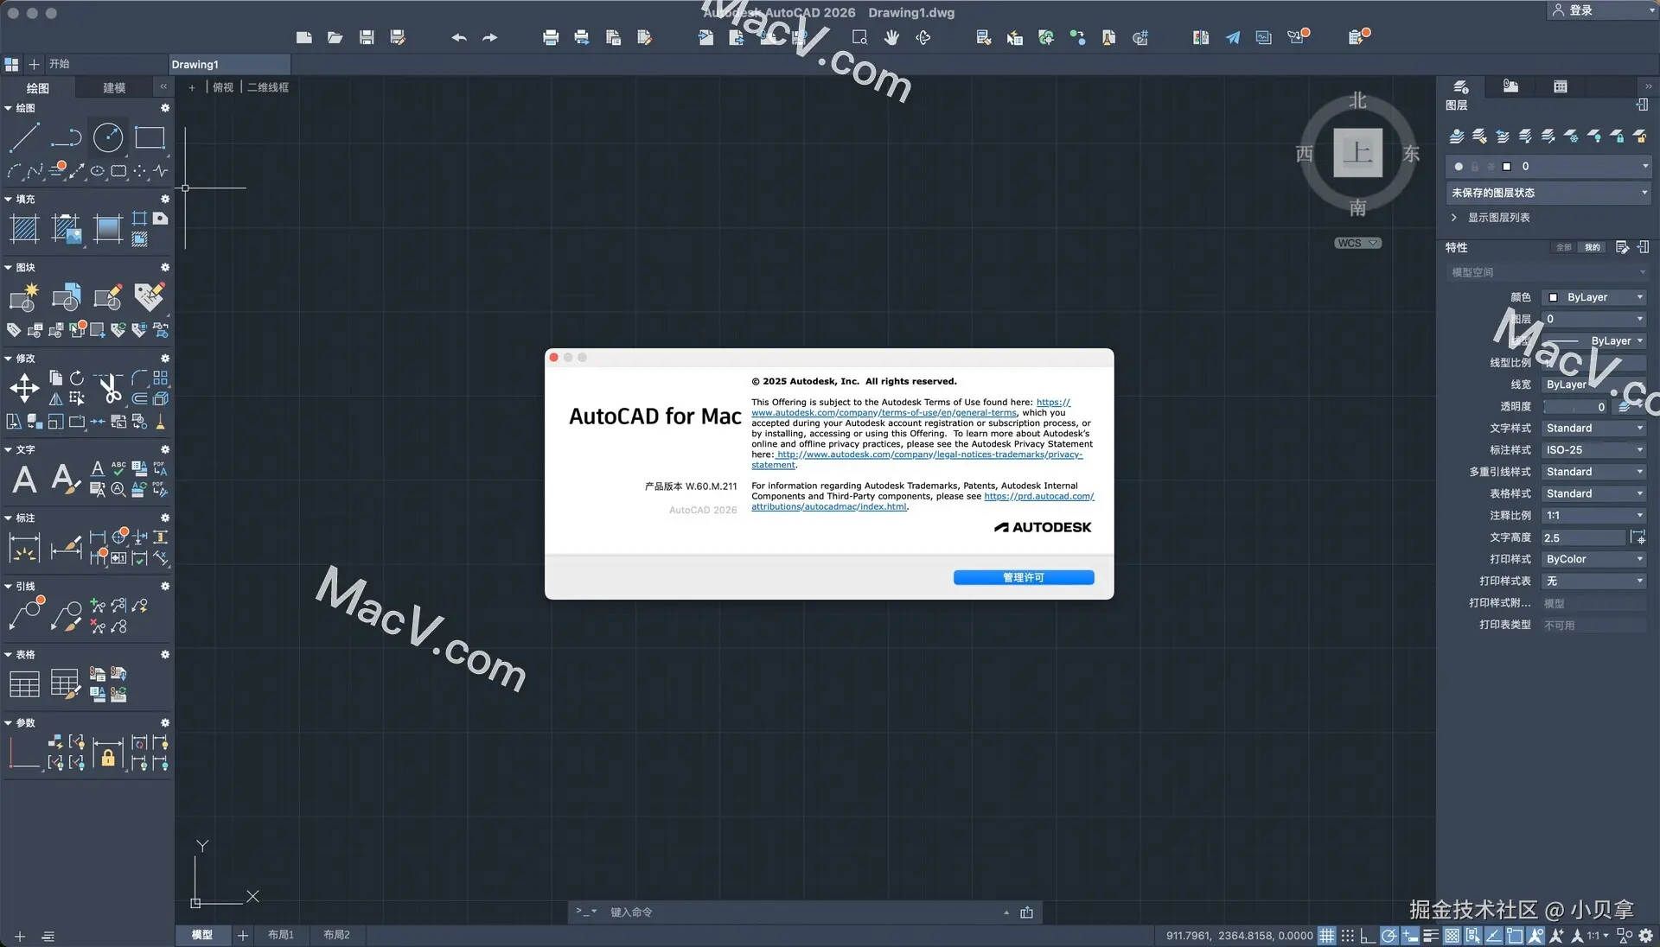Image resolution: width=1660 pixels, height=947 pixels.
Task: Toggle polar tracking in status bar
Action: click(x=1389, y=936)
